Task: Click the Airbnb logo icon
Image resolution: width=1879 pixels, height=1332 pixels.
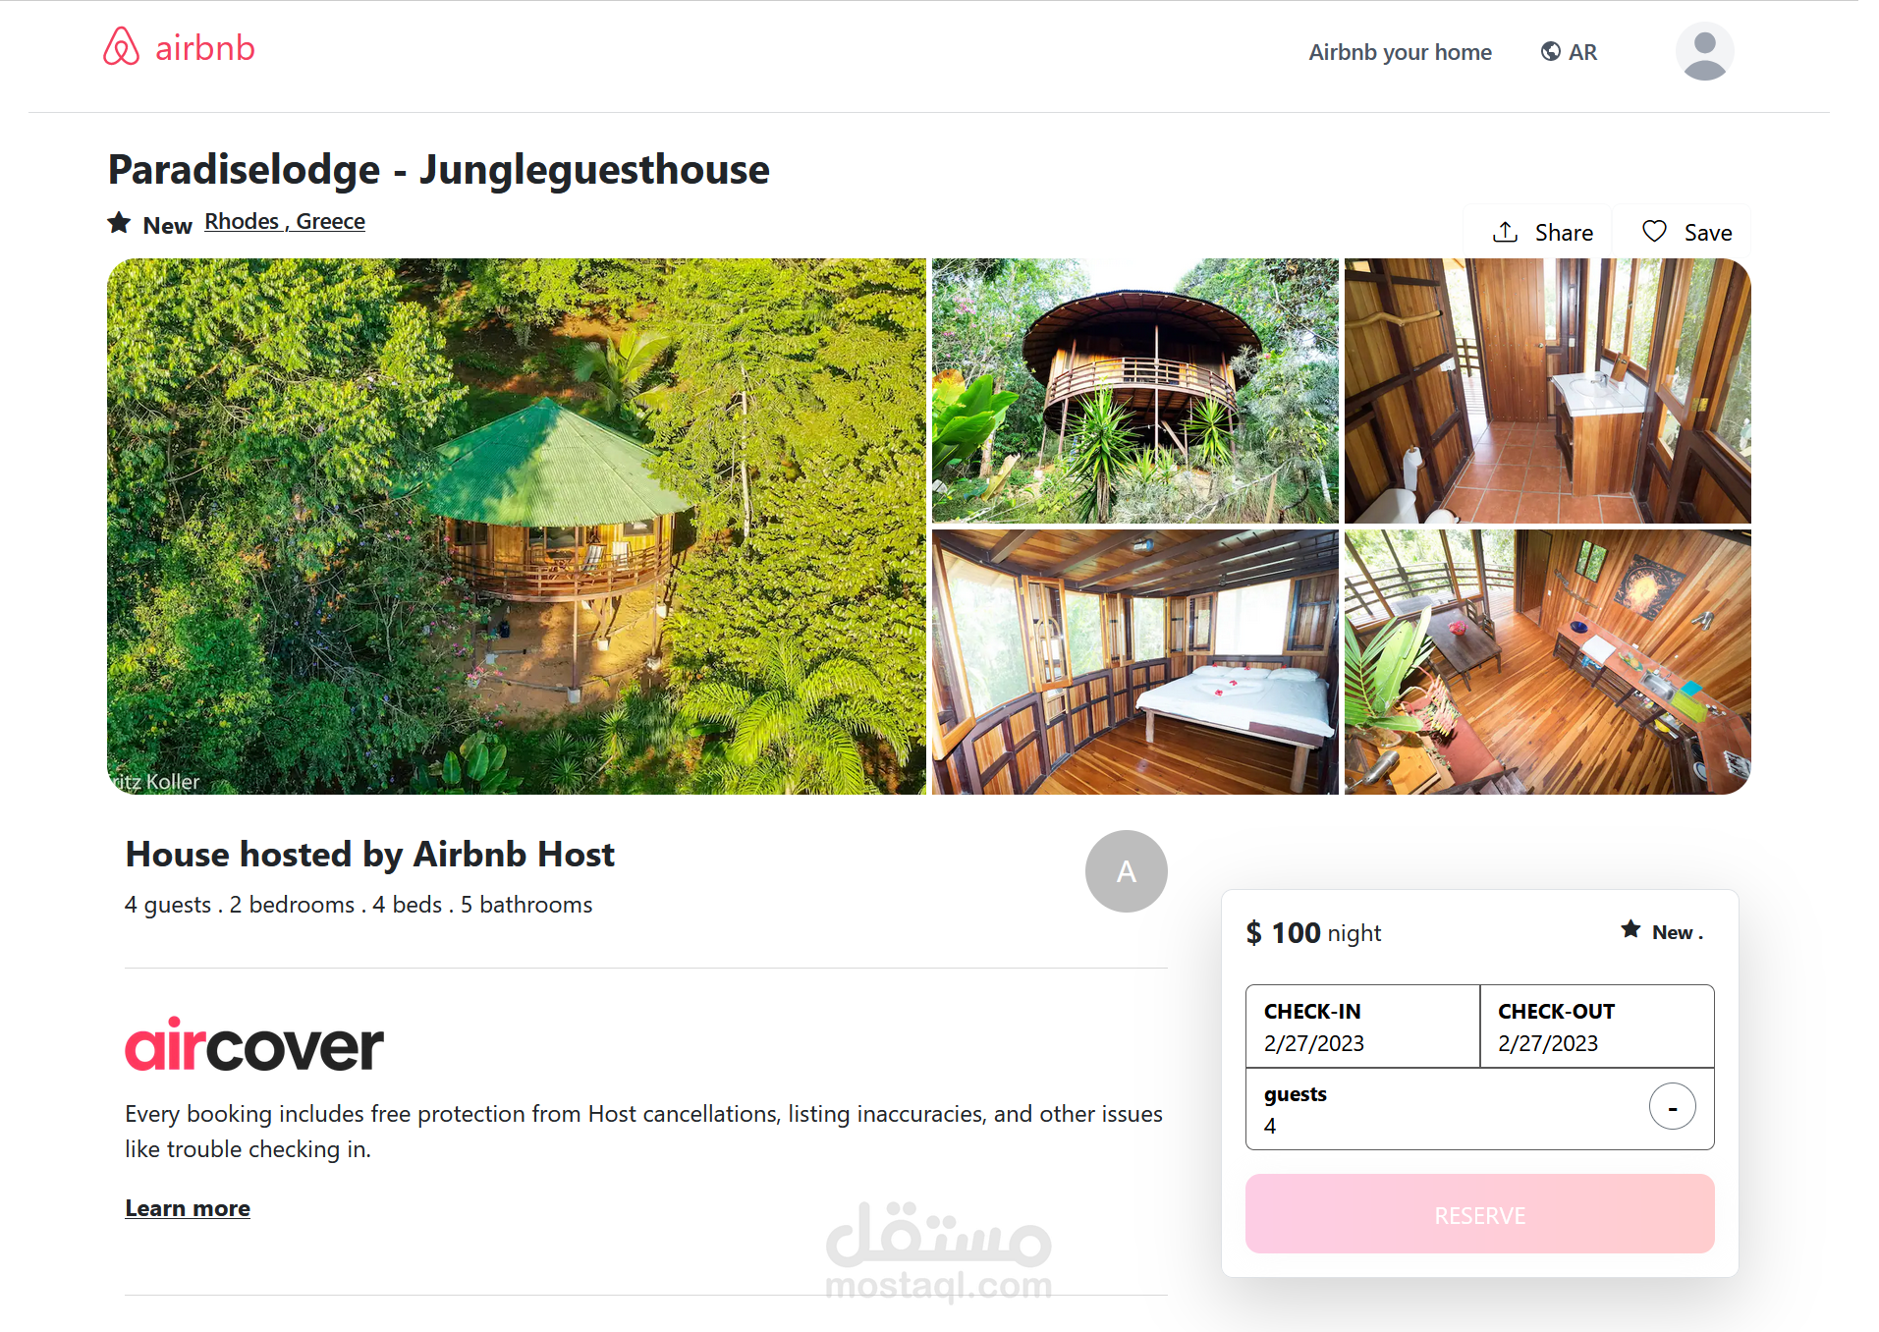Action: (122, 46)
